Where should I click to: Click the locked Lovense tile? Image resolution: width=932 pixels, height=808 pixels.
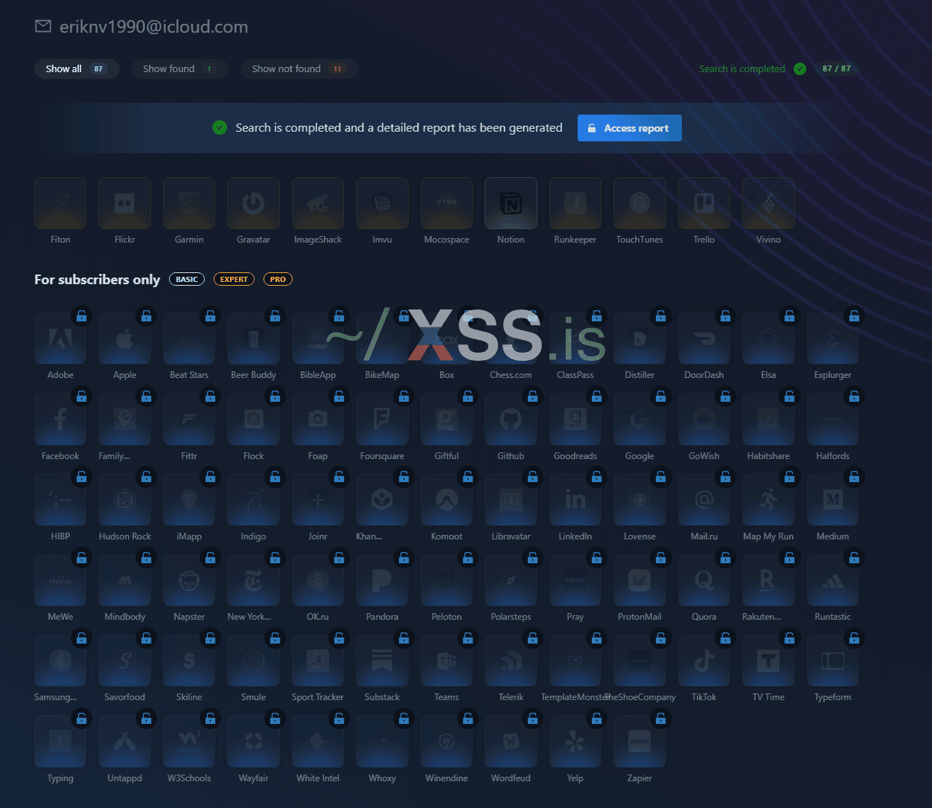click(639, 500)
